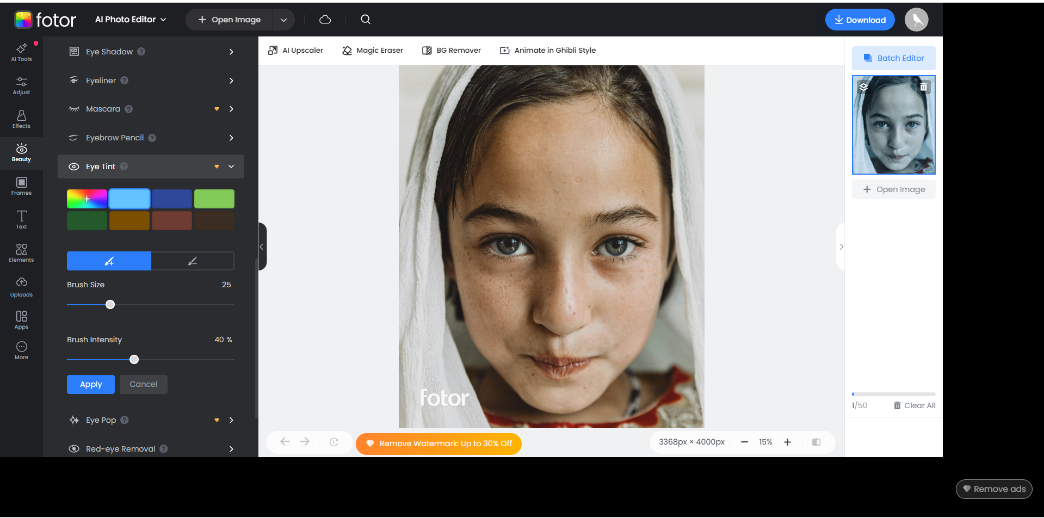Open the BG Remover tool
This screenshot has width=1044, height=518.
452,51
